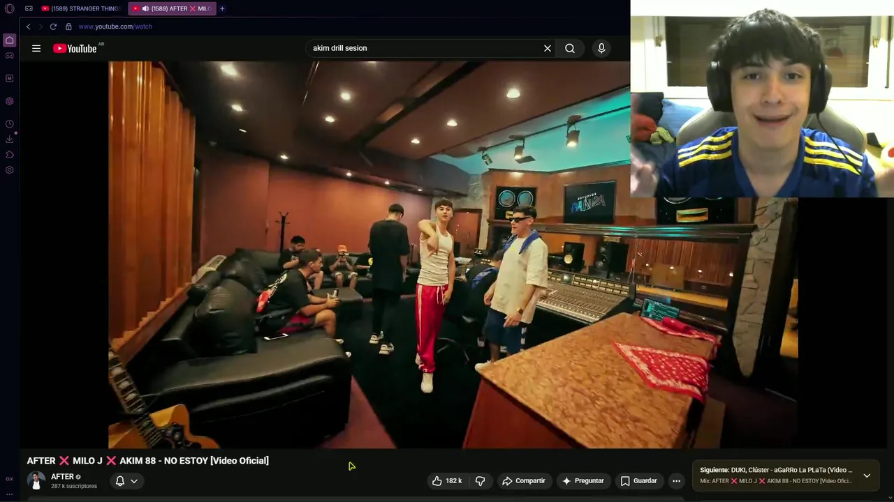The image size is (894, 502).
Task: Expand the Siguiente mix playlist chevron
Action: tap(867, 476)
